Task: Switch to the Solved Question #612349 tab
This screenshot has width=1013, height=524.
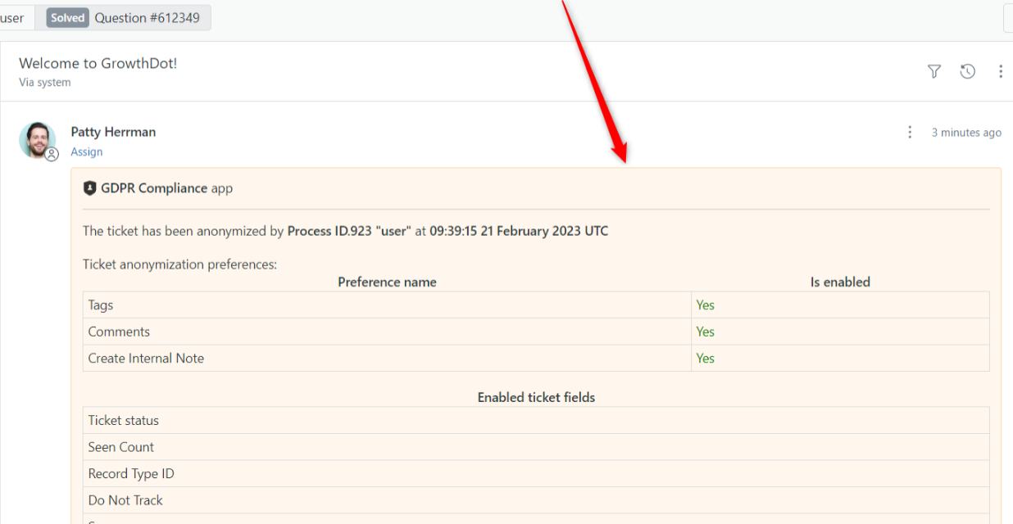Action: pos(123,18)
